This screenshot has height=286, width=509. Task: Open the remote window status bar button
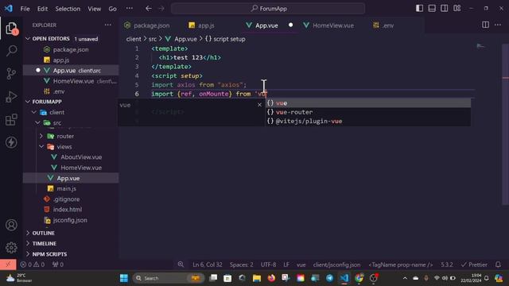[8, 265]
